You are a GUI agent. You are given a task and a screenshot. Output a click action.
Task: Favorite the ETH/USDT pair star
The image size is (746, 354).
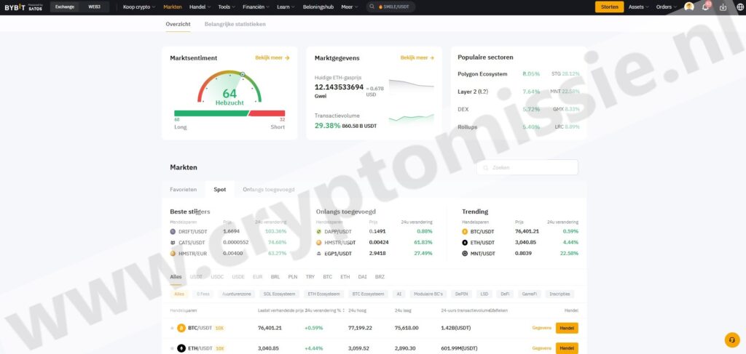coord(173,348)
